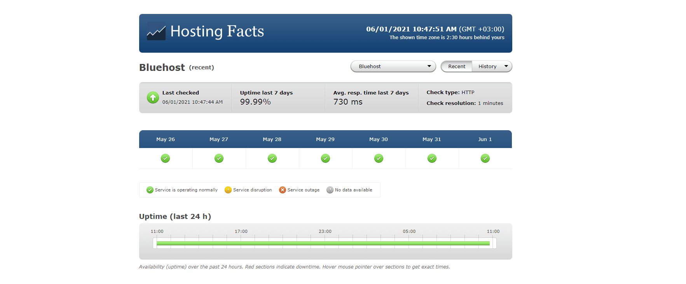Select the May 30 column header

(379, 139)
